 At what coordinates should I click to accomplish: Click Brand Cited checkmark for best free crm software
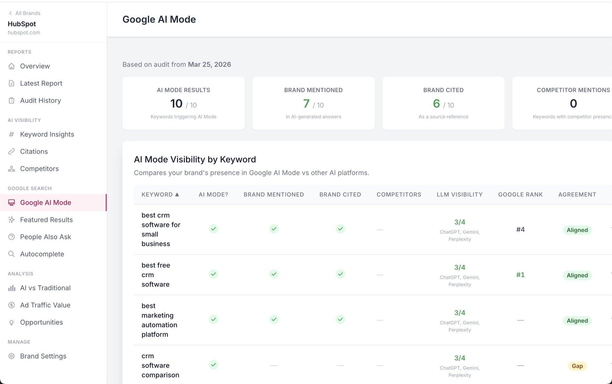coord(340,274)
